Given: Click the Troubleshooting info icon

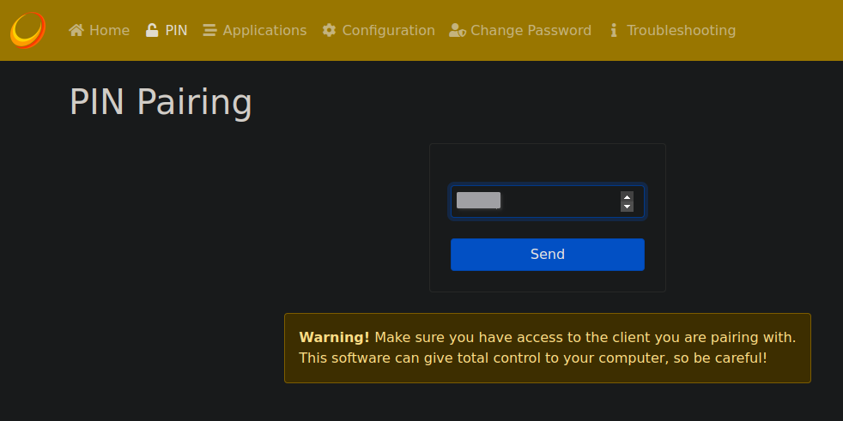Looking at the screenshot, I should click(x=614, y=31).
